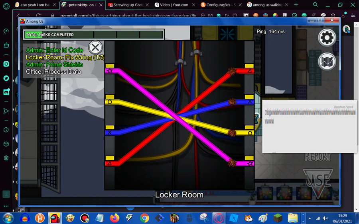This screenshot has height=224, width=359.
Task: Open the taskbar clock and date
Action: tap(343, 218)
